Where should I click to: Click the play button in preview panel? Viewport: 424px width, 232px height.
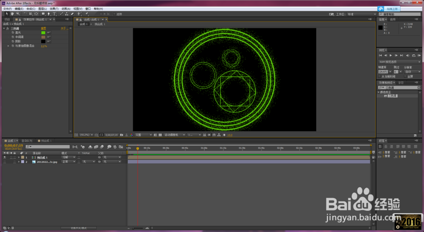tap(391, 56)
